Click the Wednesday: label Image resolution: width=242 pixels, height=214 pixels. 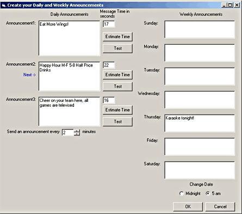coord(149,94)
